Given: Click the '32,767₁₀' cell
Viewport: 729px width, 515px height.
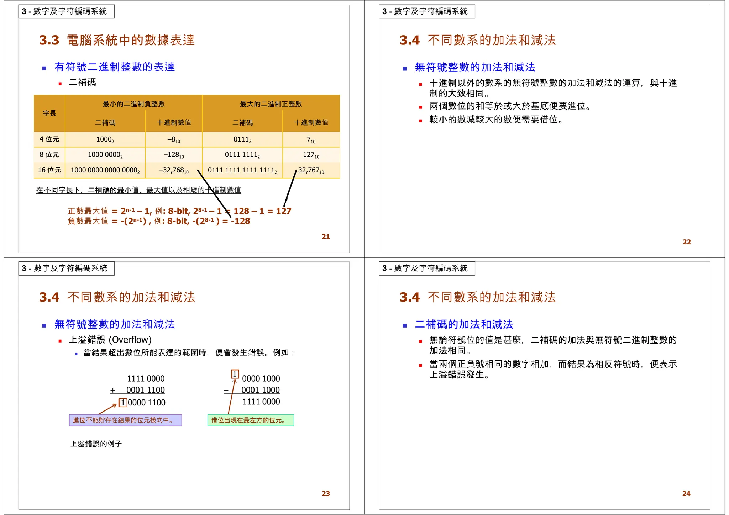Looking at the screenshot, I should click(311, 170).
